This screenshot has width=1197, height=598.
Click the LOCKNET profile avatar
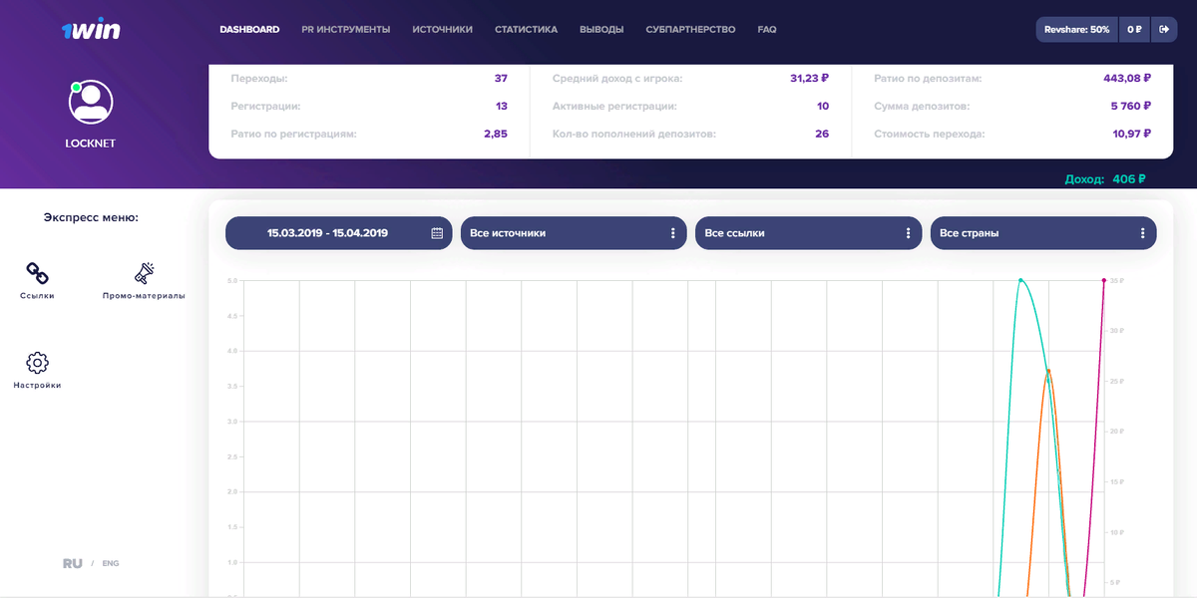coord(91,102)
